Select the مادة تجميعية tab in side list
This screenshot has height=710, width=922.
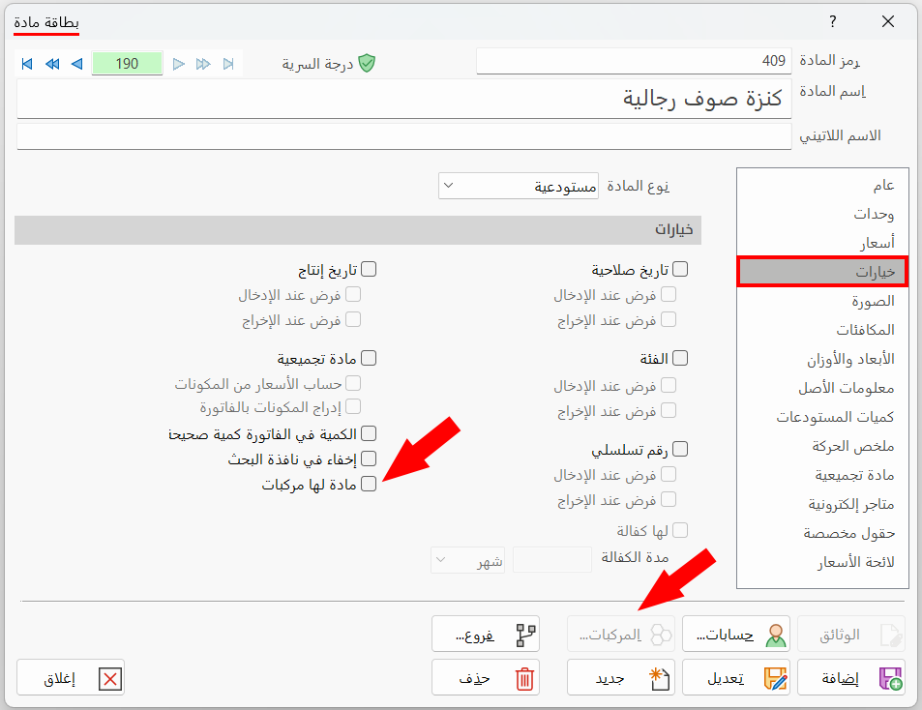(x=822, y=475)
